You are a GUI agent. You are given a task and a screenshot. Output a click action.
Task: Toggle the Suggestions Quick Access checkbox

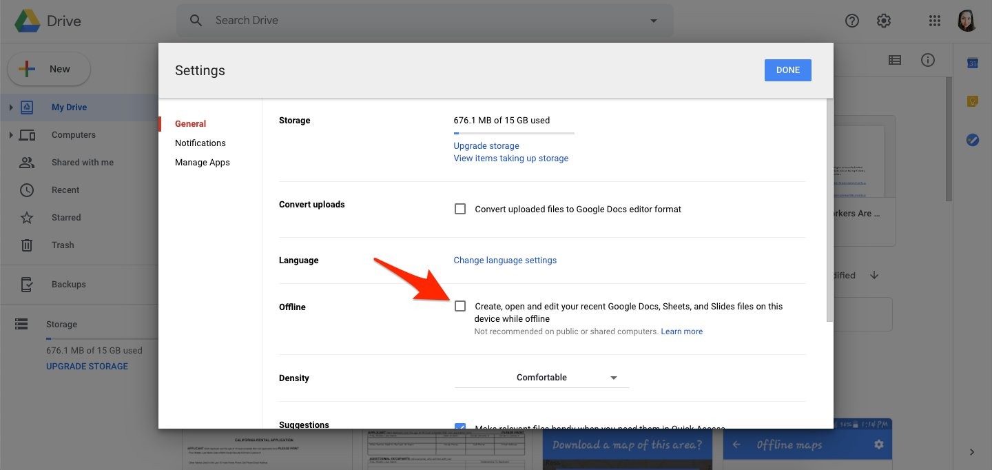460,426
